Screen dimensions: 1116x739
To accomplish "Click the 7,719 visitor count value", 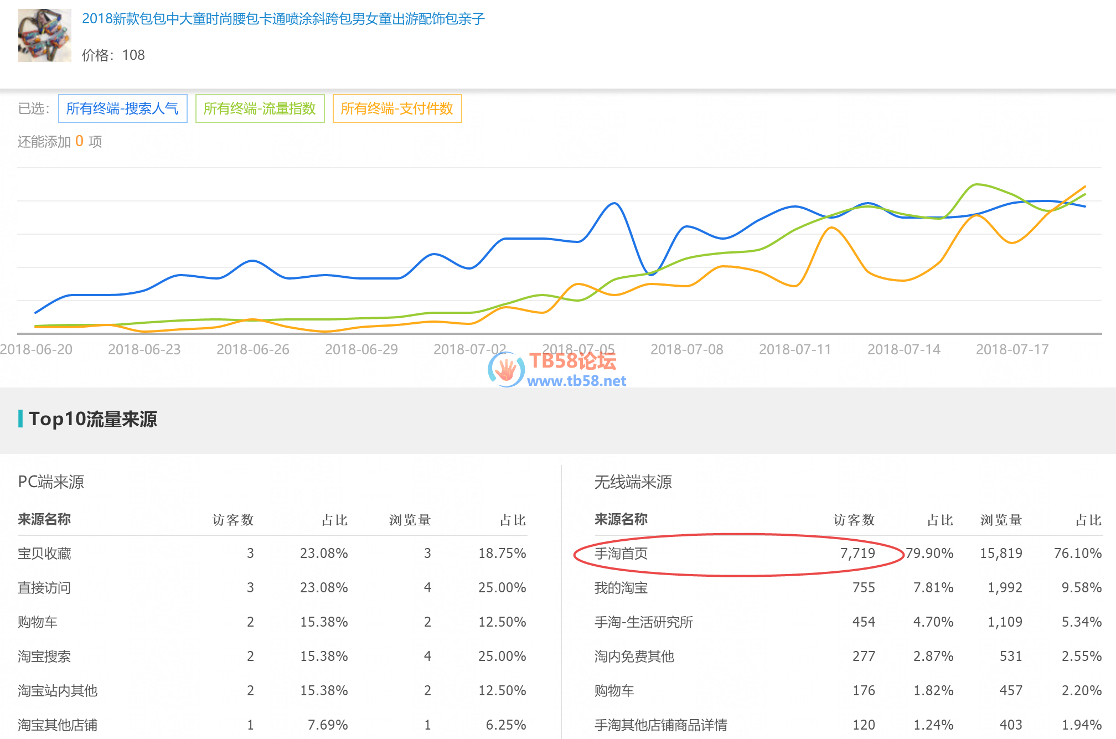I will (857, 554).
